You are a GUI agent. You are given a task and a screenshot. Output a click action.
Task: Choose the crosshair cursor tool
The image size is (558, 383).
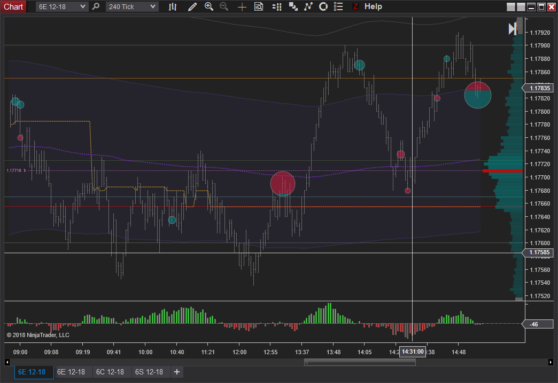pyautogui.click(x=242, y=7)
